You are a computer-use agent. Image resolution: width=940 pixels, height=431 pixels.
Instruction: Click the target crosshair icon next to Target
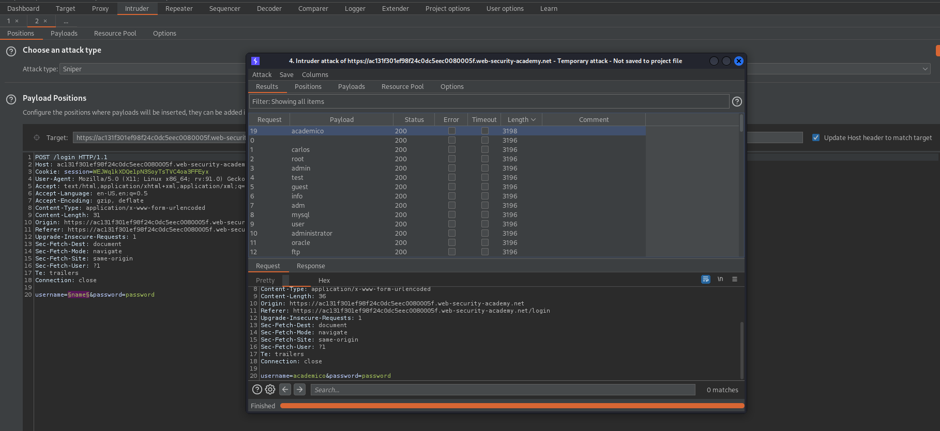click(37, 137)
